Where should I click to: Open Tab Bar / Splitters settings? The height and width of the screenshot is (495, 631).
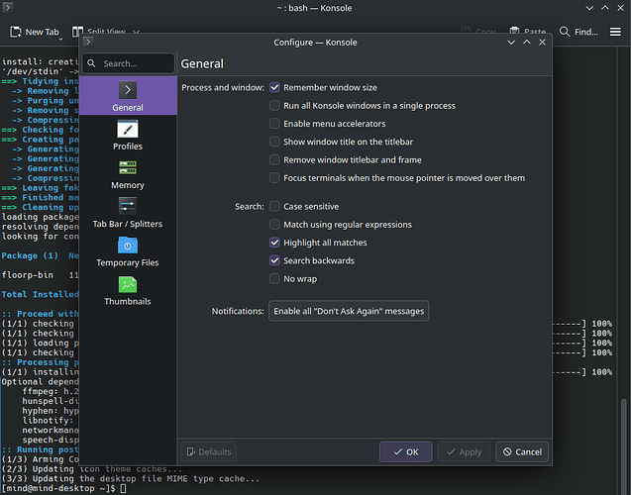128,213
